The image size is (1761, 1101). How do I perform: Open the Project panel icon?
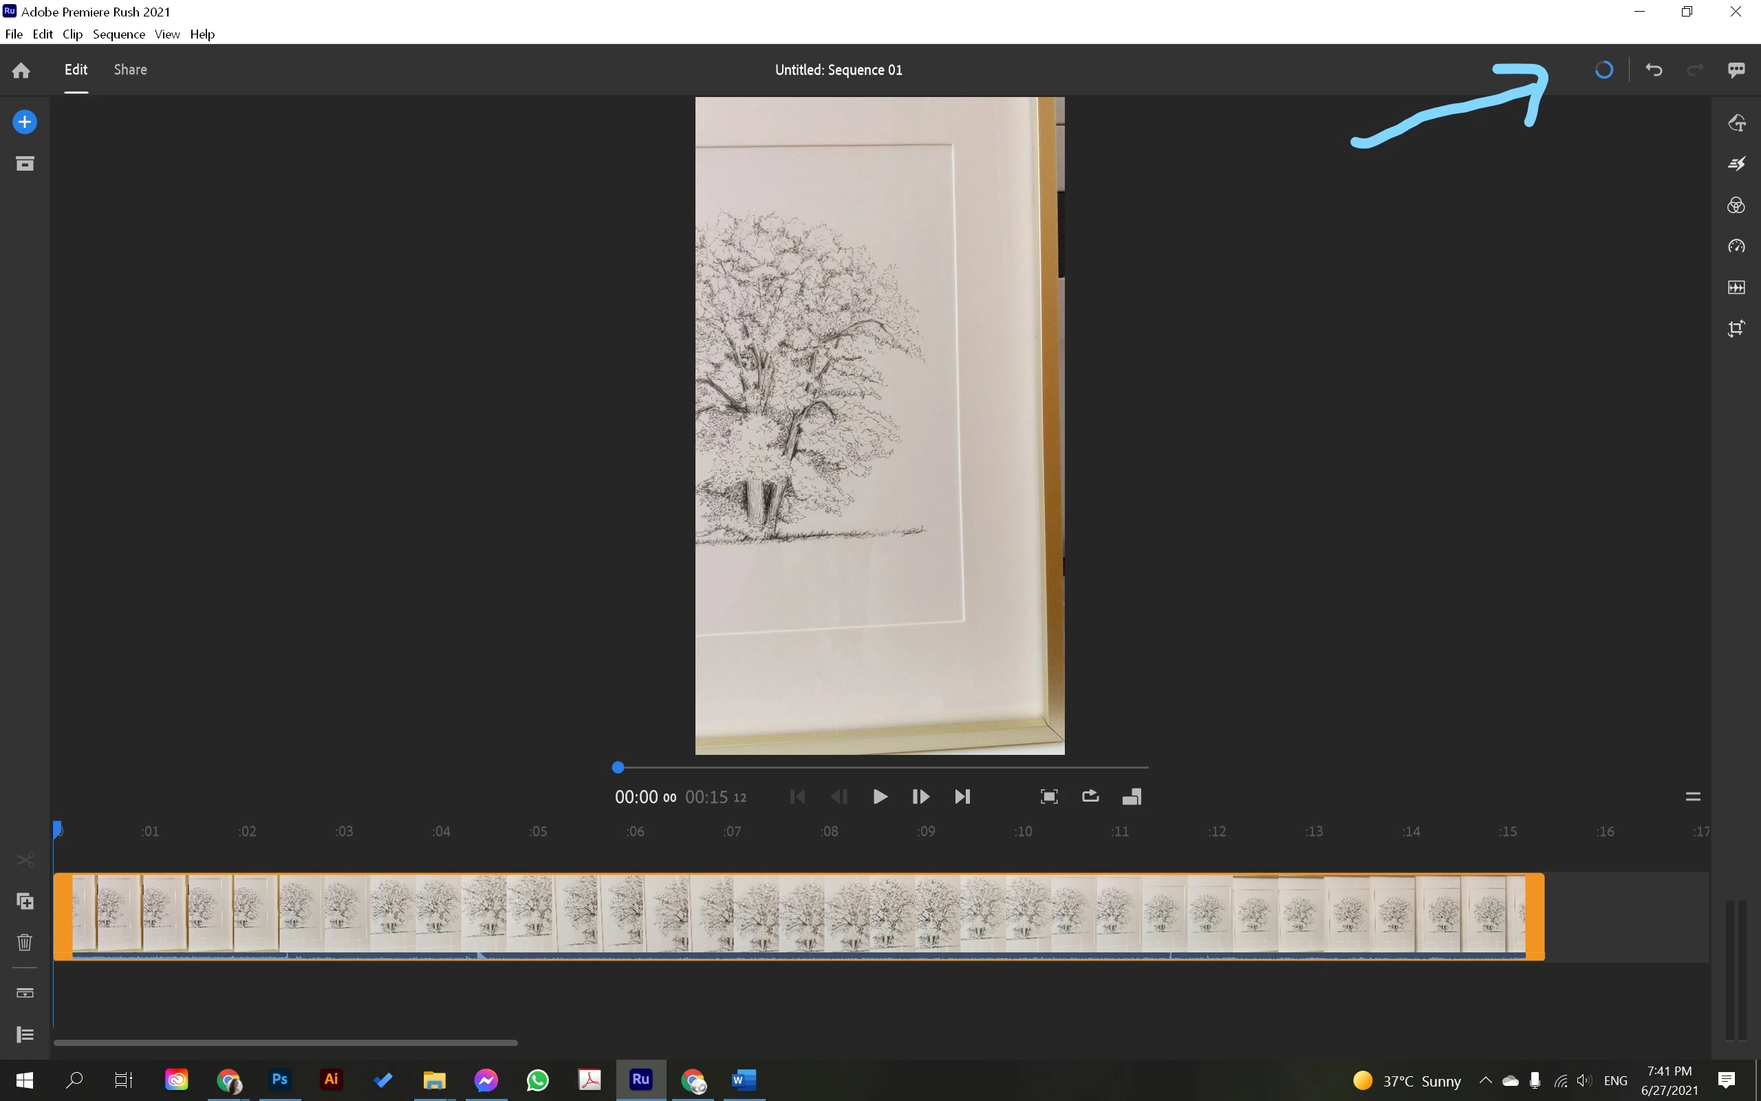pos(25,164)
